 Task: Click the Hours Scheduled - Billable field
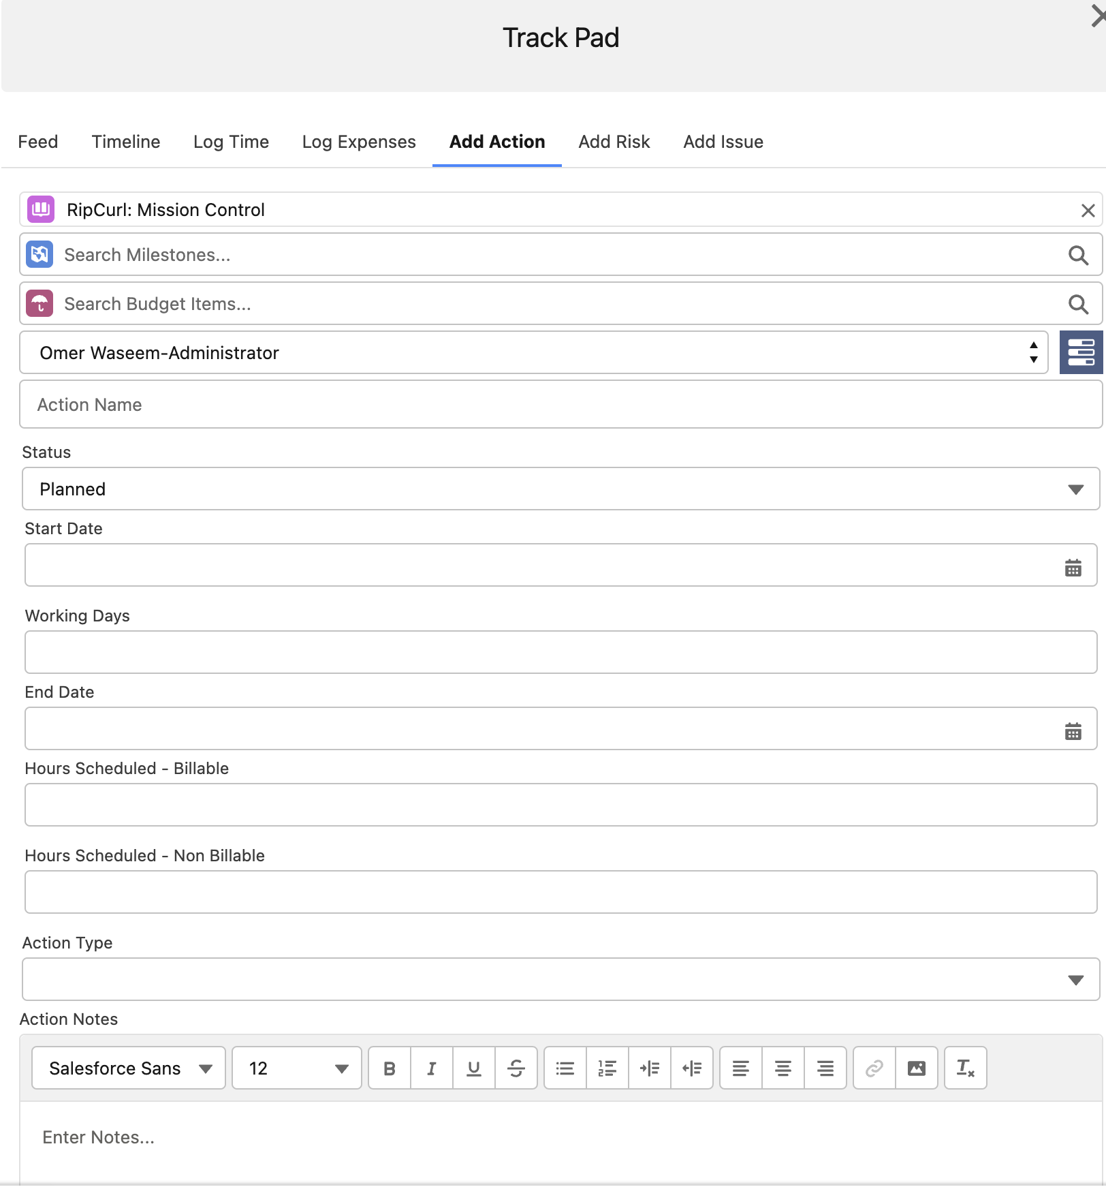point(560,805)
